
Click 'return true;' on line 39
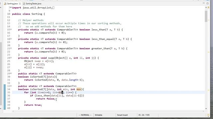tap(33, 105)
